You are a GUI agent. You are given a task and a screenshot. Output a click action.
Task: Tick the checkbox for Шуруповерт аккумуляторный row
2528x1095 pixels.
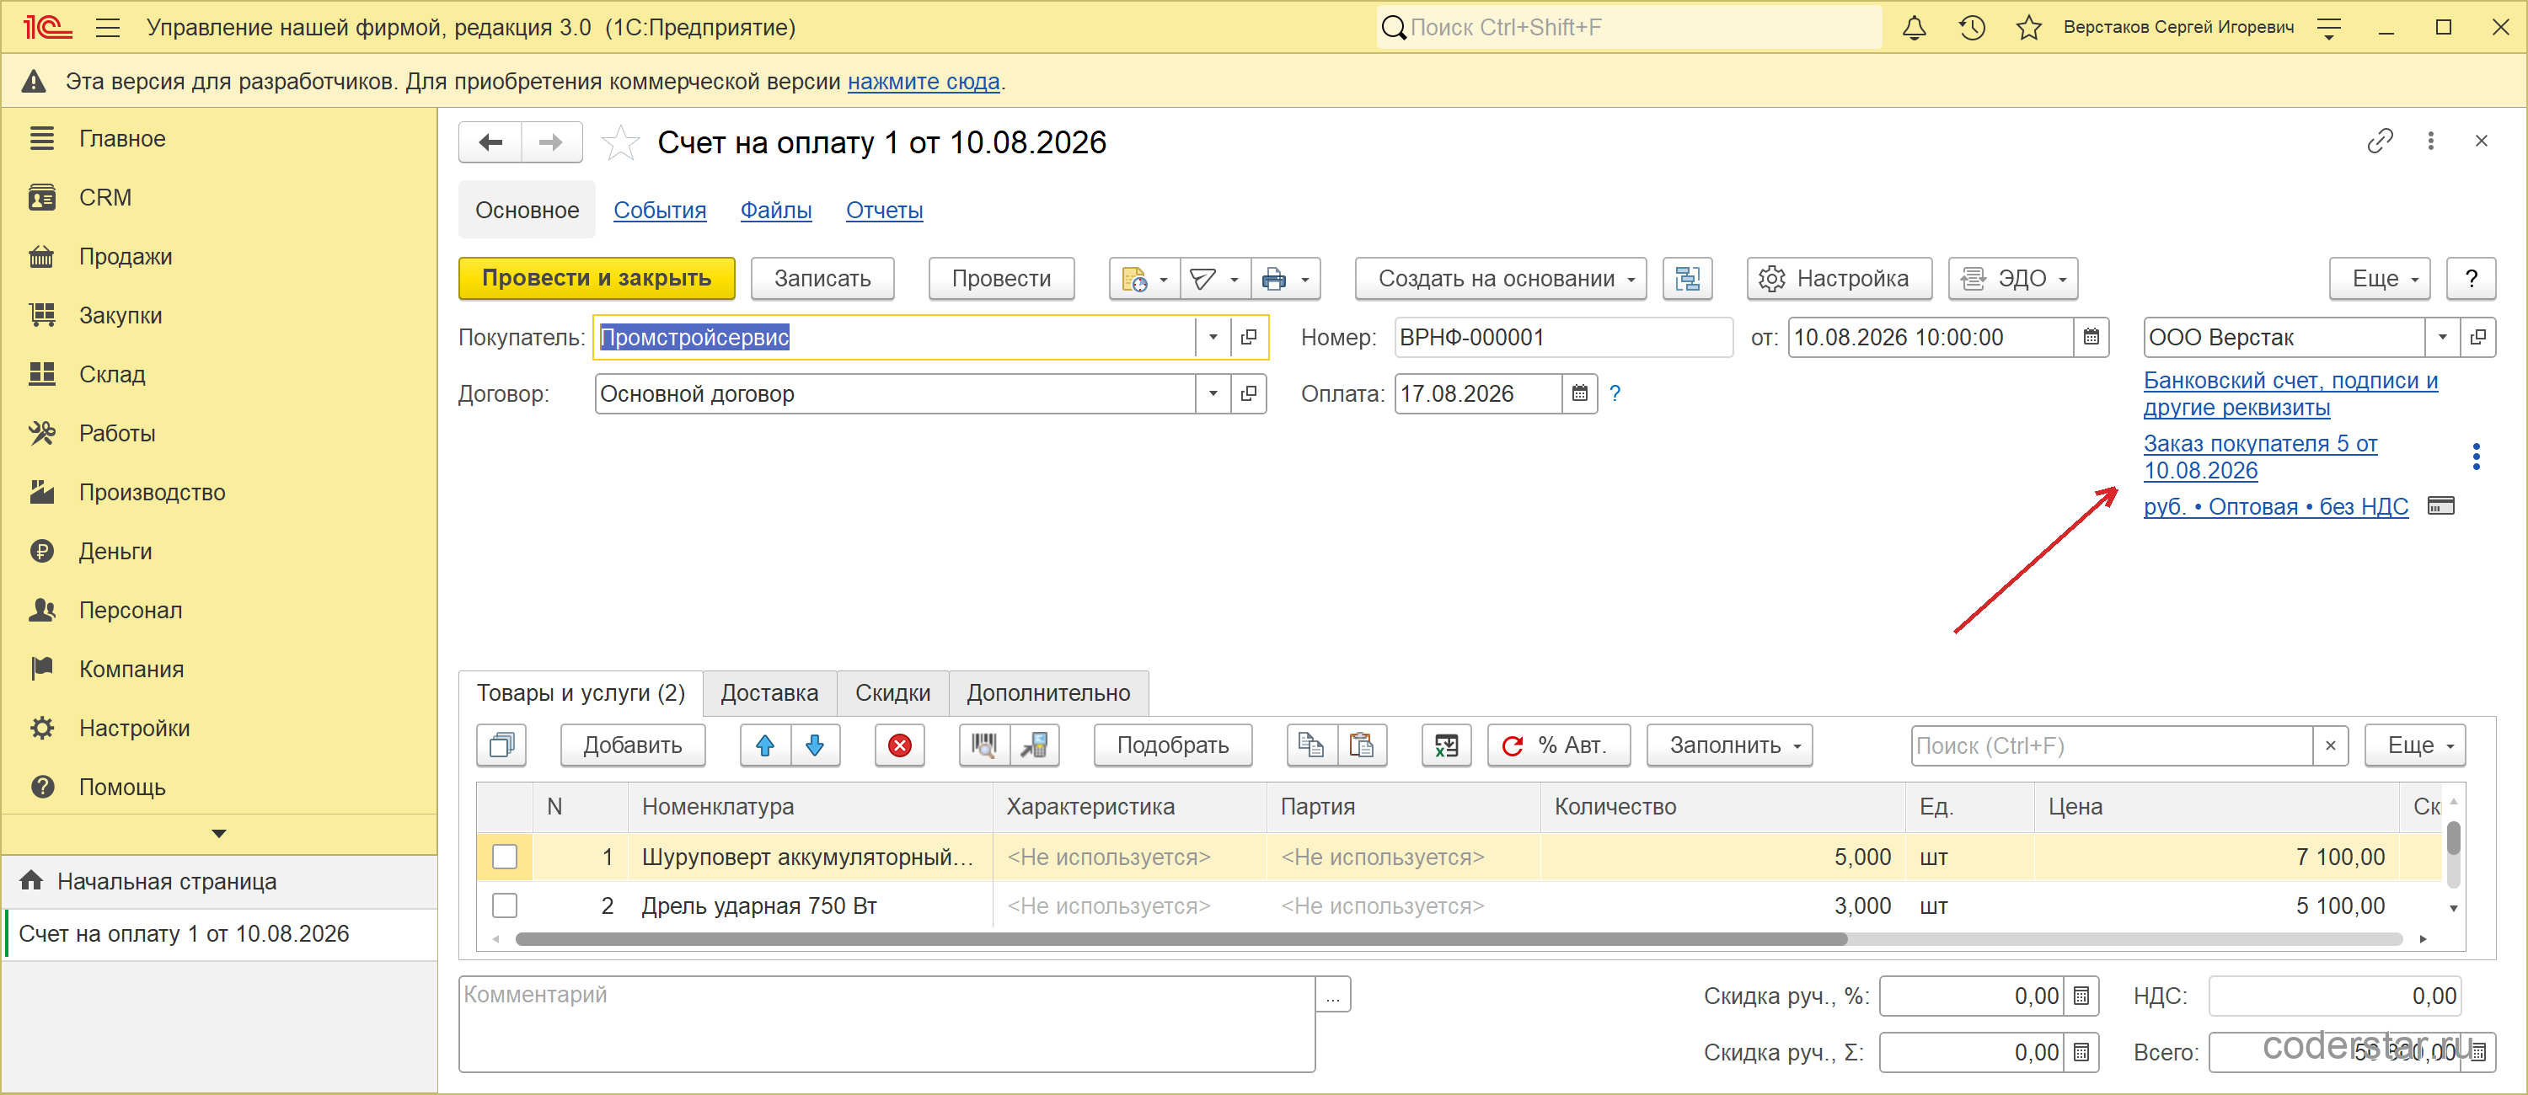coord(505,857)
